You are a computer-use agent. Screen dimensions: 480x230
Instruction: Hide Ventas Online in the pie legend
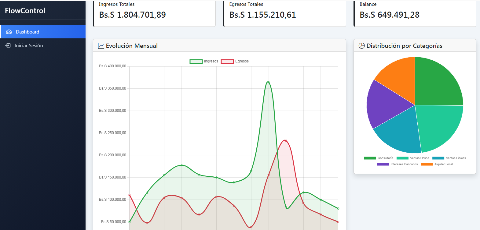click(x=412, y=158)
